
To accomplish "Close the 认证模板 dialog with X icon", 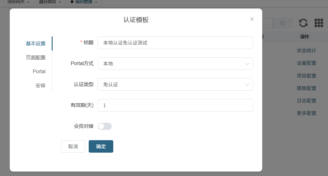I will point(252,19).
